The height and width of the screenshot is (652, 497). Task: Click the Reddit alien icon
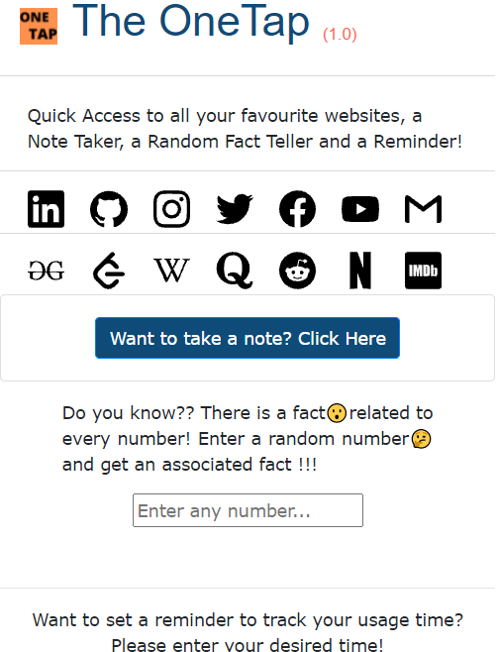[x=297, y=271]
